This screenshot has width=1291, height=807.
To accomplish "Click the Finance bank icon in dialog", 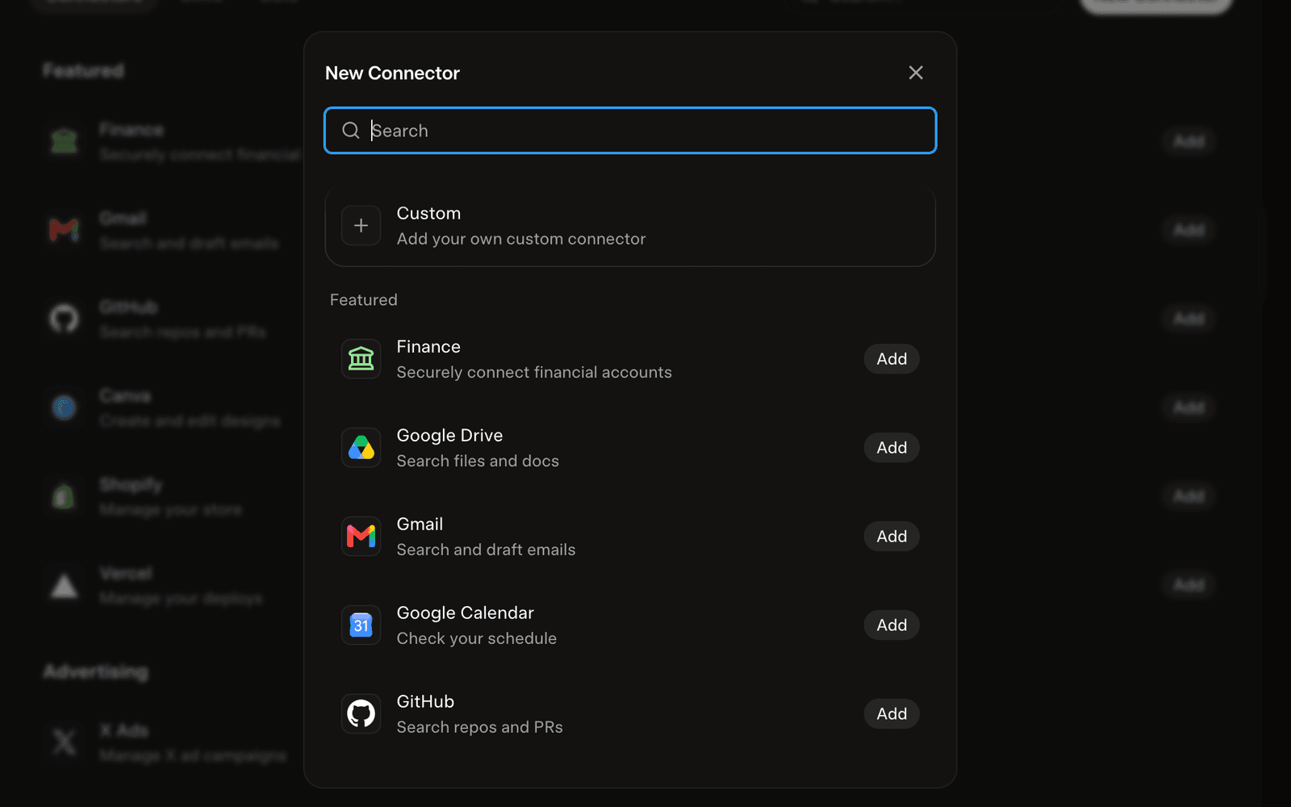I will point(361,359).
